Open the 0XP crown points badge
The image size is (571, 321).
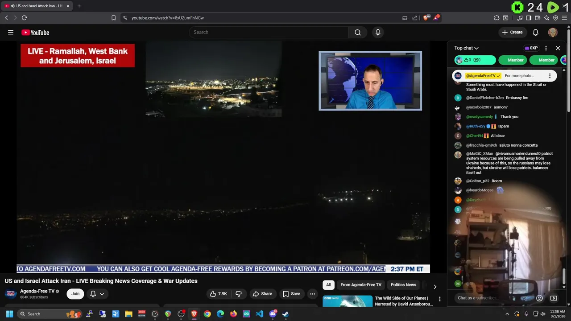(531, 48)
